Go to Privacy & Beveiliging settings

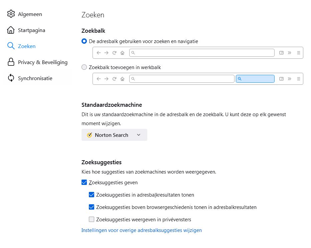pos(43,62)
